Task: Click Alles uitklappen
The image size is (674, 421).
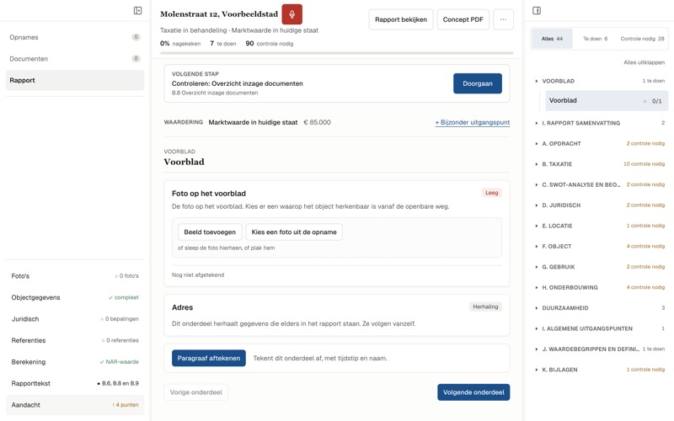Action: point(644,62)
